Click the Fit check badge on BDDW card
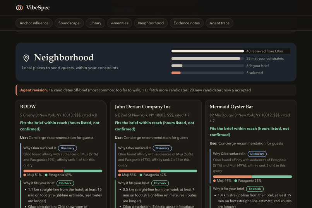The height and width of the screenshot is (208, 312). (x=65, y=183)
